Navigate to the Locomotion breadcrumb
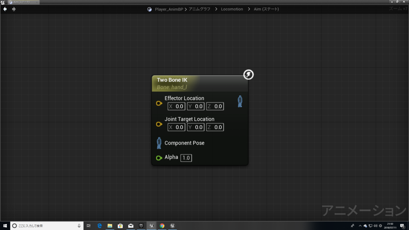The image size is (409, 230). coord(232,9)
